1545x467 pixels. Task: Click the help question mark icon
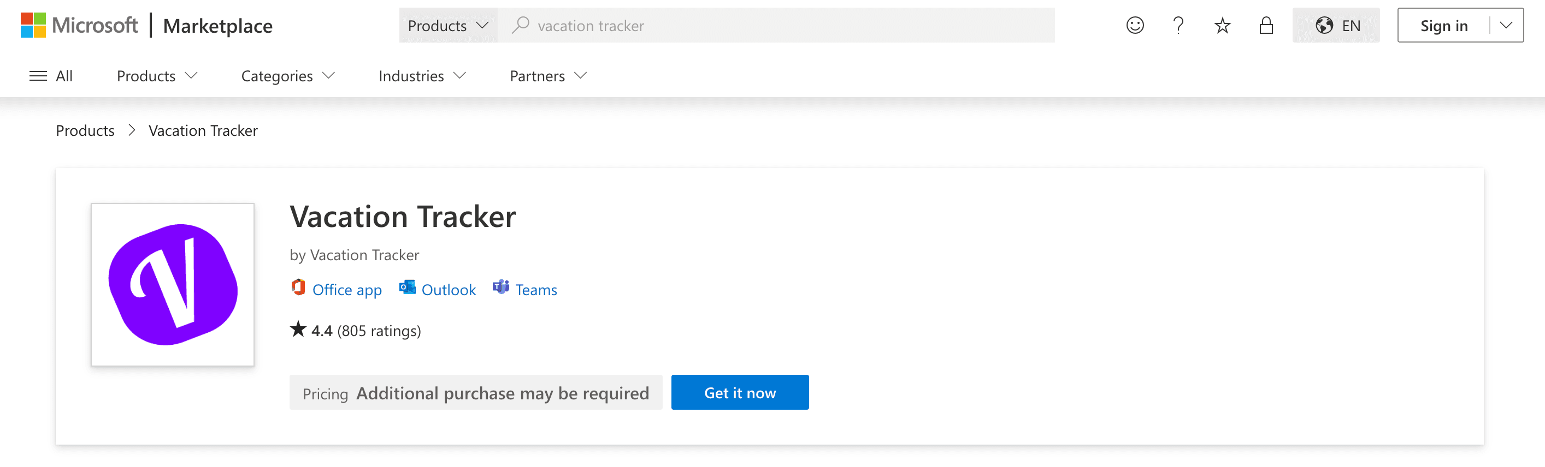(1178, 25)
